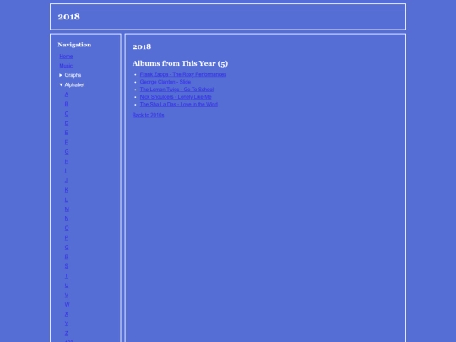Screen dimensions: 456x342
Task: Open letter I in Alphabet list
Action: (x=65, y=171)
